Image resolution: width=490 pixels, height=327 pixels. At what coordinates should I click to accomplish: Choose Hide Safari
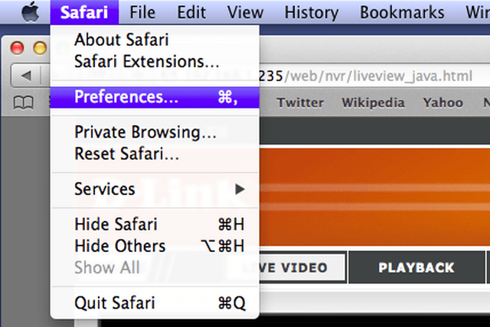pyautogui.click(x=155, y=224)
